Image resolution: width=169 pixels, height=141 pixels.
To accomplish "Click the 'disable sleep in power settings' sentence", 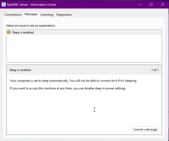I will [x=68, y=88].
